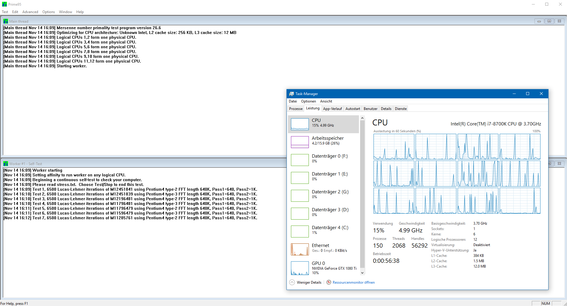Click the Prime95 title bar app icon
This screenshot has width=567, height=306.
pyautogui.click(x=4, y=4)
